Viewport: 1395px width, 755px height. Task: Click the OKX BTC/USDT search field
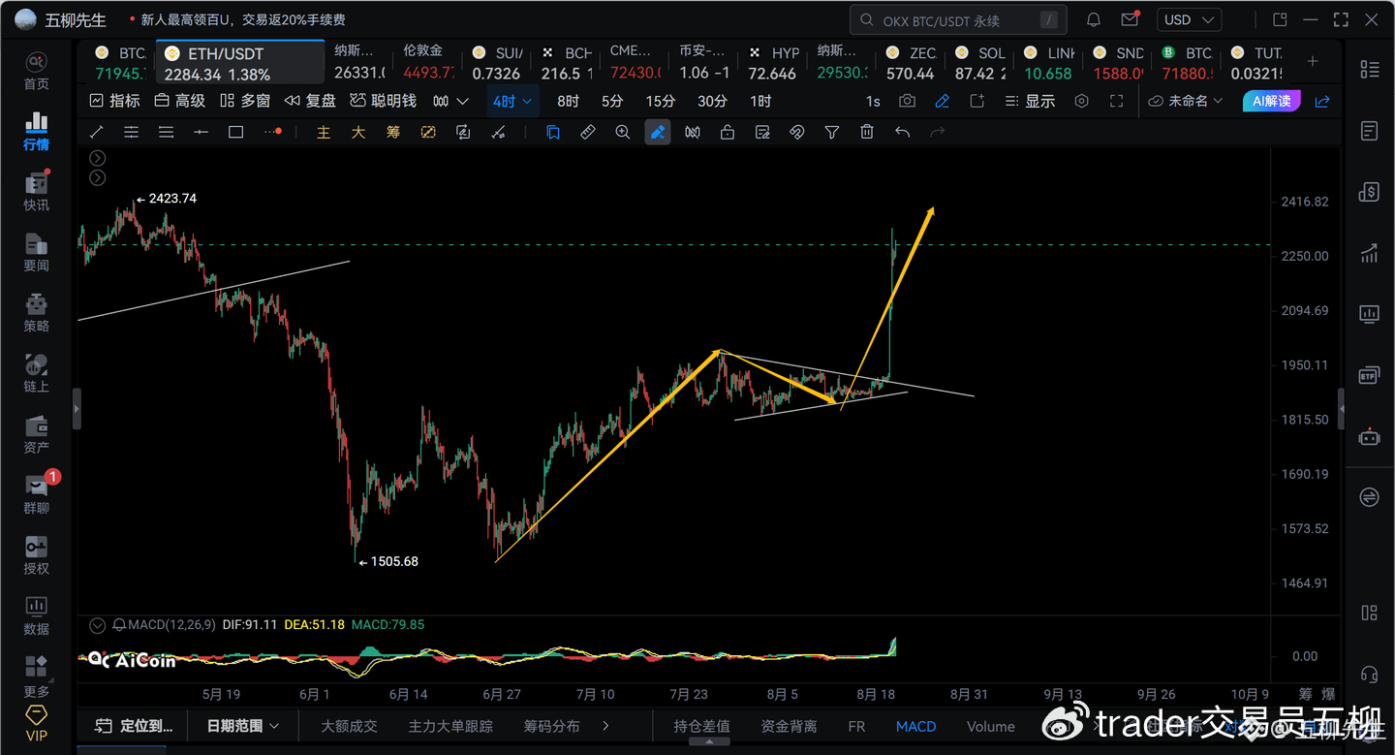point(958,19)
